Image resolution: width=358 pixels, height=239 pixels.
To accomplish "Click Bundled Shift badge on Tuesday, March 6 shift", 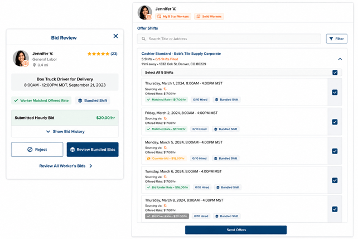I will coord(228,188).
